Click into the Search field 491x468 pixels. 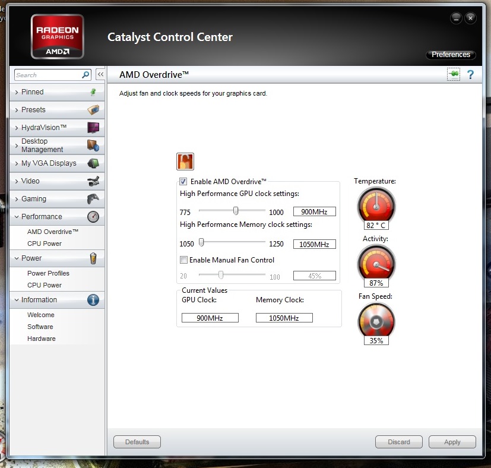tap(47, 75)
